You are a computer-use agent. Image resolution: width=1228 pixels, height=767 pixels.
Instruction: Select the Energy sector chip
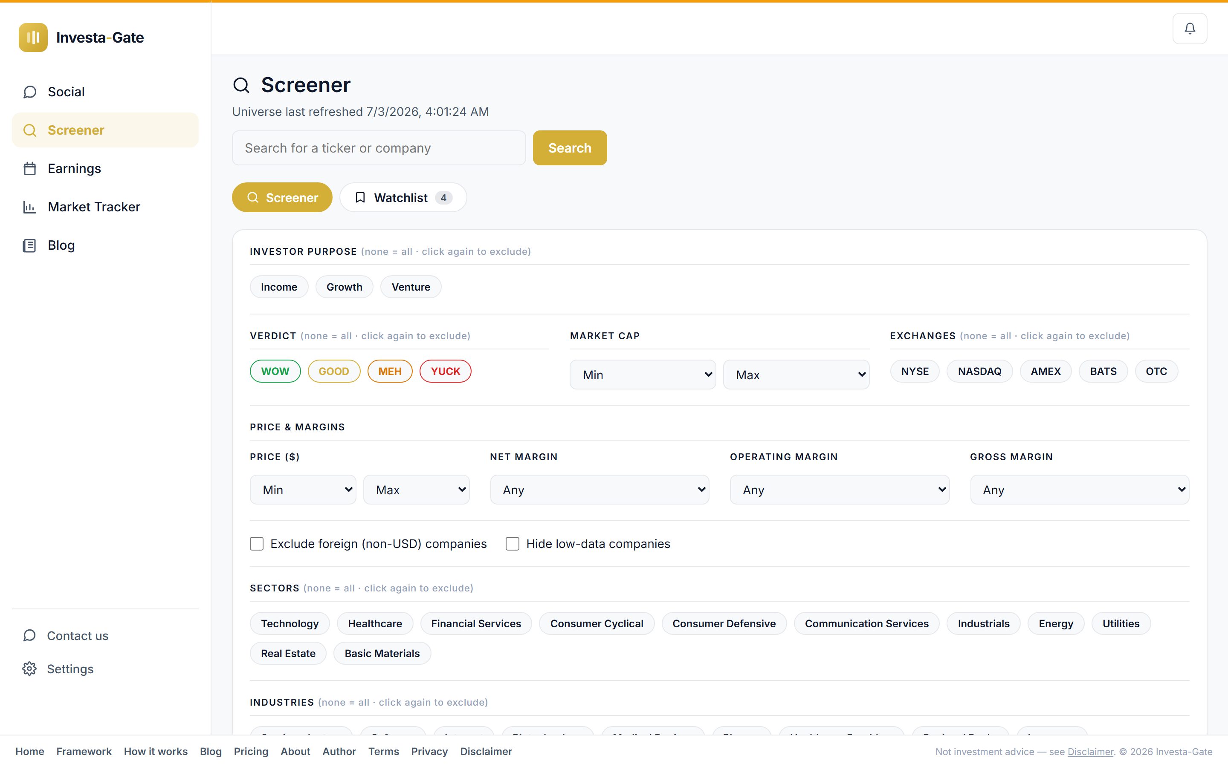pos(1056,623)
